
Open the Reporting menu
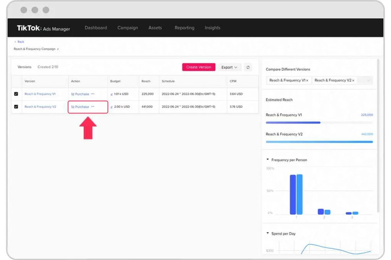coord(184,28)
